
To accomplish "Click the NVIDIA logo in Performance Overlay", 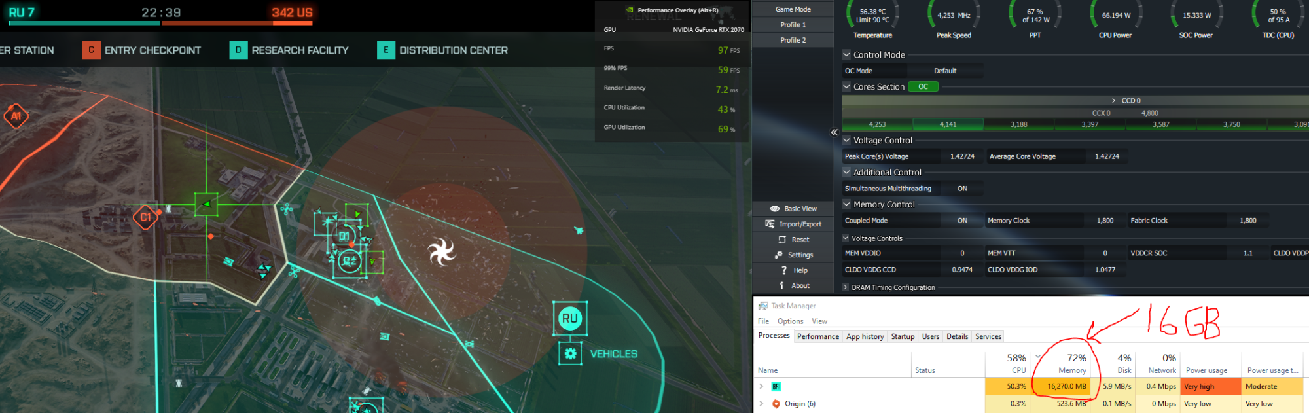I will click(630, 10).
